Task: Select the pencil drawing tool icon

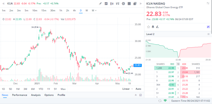Action: [x=100, y=4]
